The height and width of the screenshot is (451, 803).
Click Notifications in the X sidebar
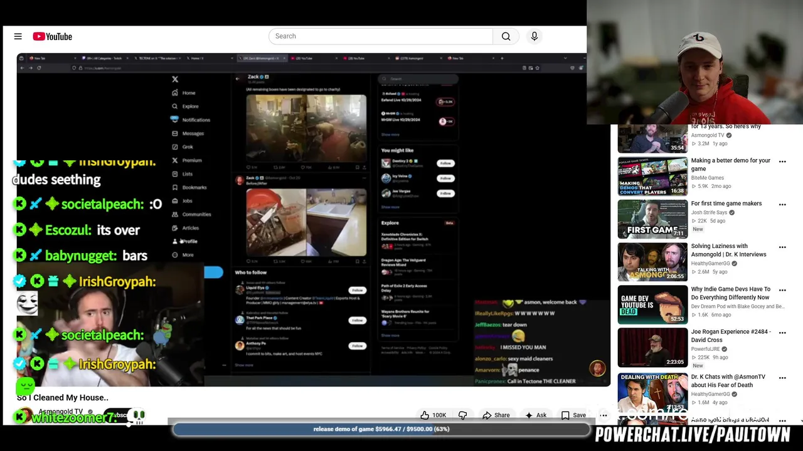[x=191, y=120]
